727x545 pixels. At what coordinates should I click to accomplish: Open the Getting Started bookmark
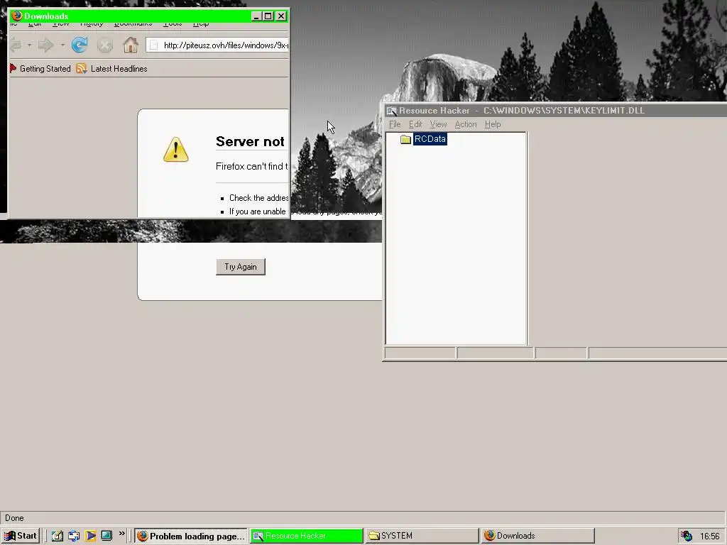(40, 69)
